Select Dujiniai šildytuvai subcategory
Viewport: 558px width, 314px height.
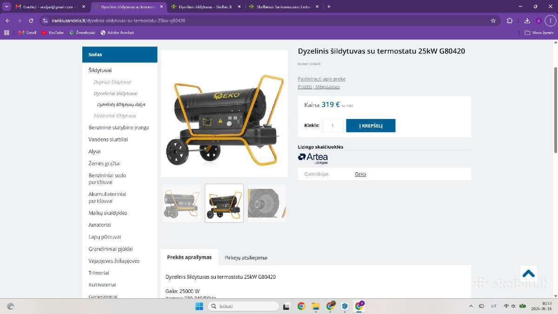112,82
